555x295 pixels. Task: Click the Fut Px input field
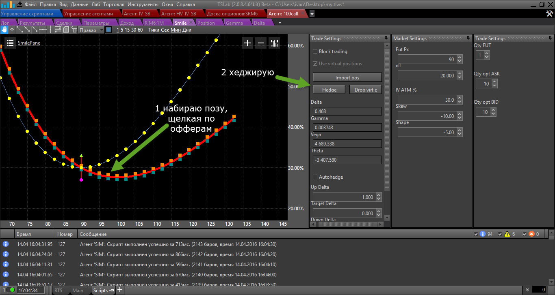pos(427,60)
